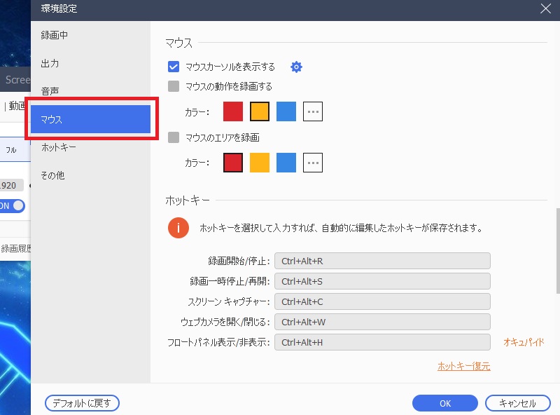Click 録画開始/停止 hotkey field
560x415 pixels.
[x=382, y=261]
